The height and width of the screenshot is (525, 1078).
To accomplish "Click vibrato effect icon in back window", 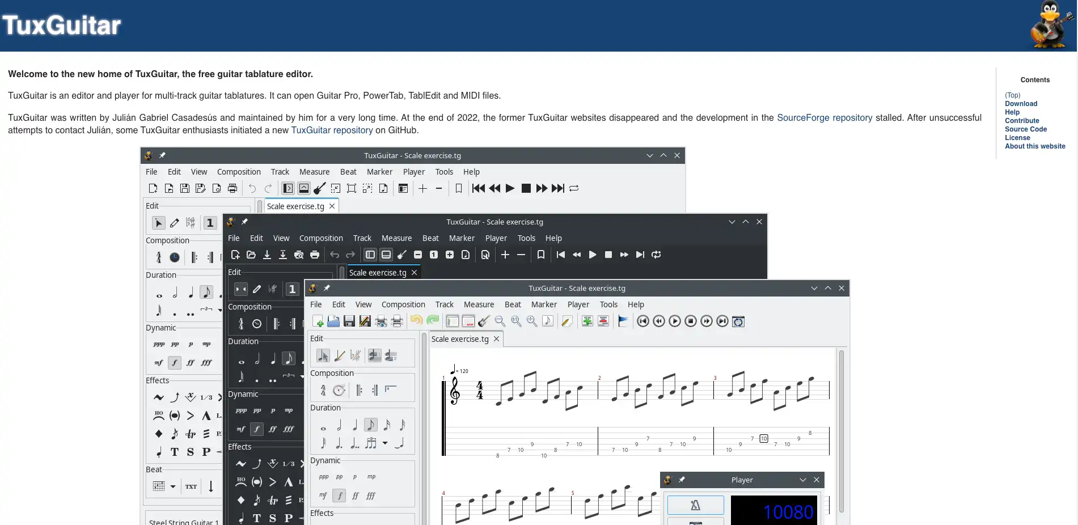I will [x=159, y=397].
